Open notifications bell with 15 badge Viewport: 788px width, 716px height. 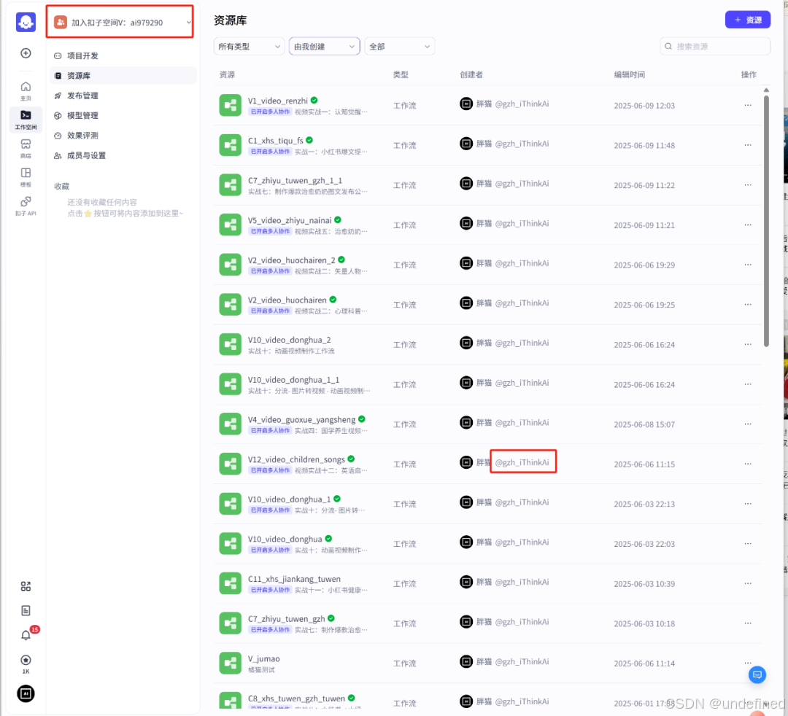[x=26, y=635]
